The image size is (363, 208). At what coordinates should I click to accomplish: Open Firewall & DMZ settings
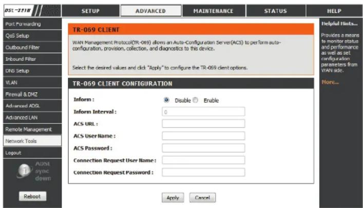[32, 94]
